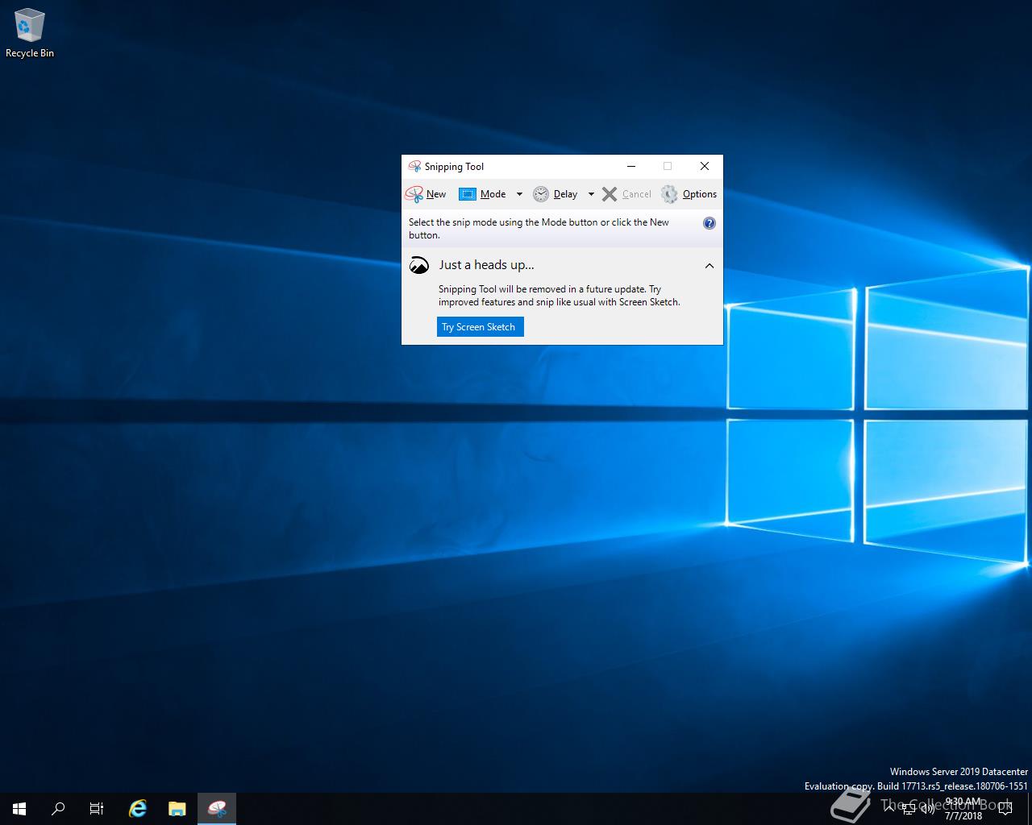The height and width of the screenshot is (825, 1032).
Task: Open the clock showing 7/7/2018
Action: coord(963,809)
